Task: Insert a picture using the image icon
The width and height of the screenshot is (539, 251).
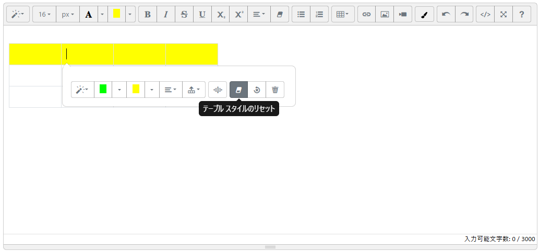Action: (x=385, y=15)
